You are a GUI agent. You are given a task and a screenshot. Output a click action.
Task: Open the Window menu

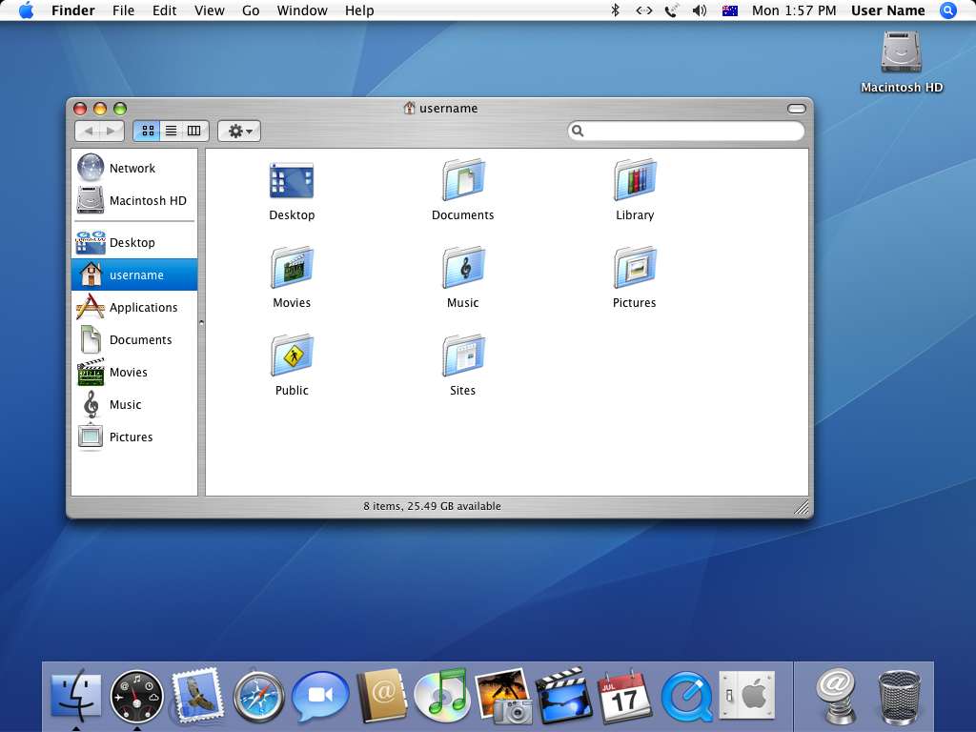coord(302,10)
